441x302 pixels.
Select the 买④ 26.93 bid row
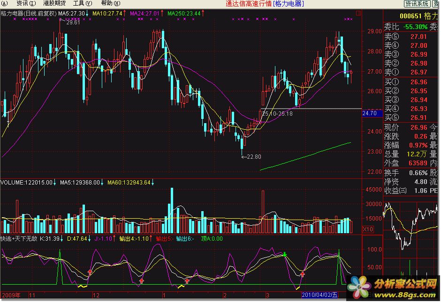pyautogui.click(x=405, y=109)
